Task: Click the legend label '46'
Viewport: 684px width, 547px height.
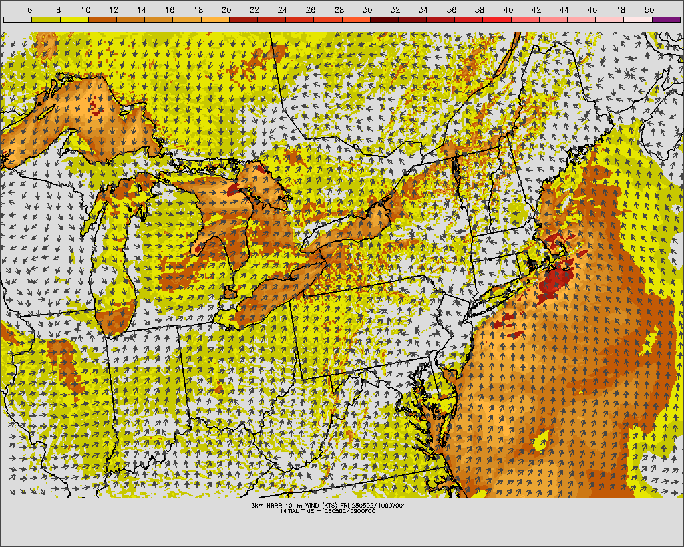Action: 592,9
